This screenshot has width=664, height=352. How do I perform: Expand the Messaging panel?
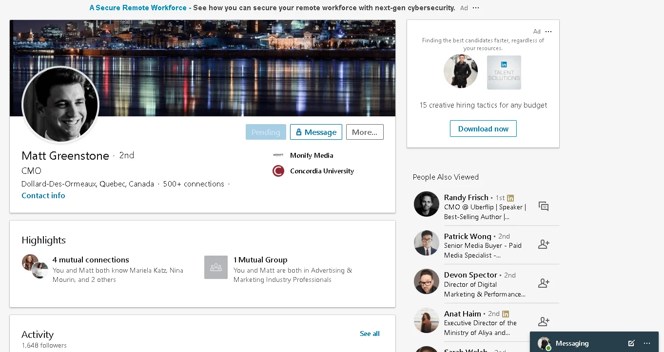[x=572, y=343]
